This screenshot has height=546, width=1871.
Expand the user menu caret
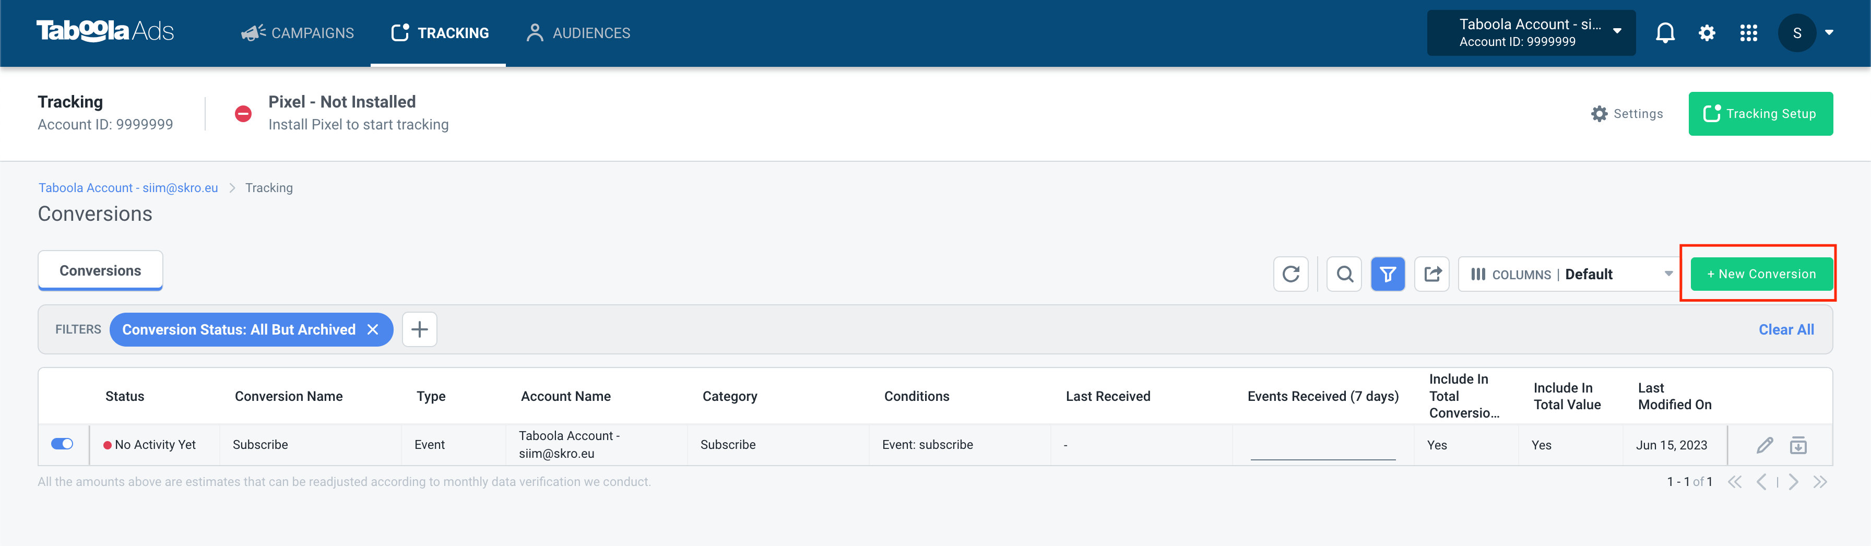(x=1829, y=33)
